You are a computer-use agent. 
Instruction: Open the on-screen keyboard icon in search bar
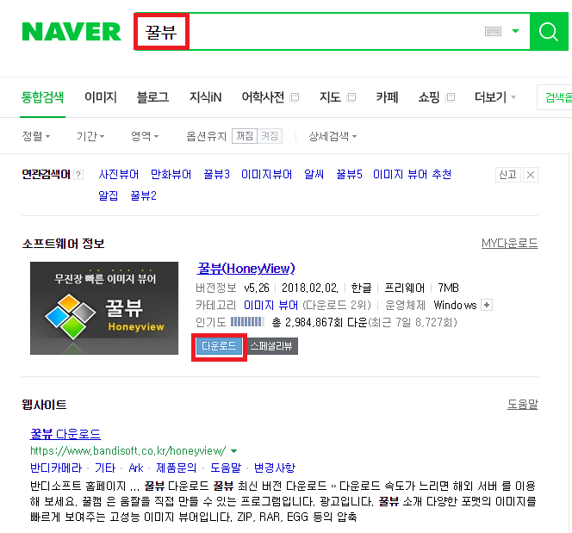click(x=493, y=31)
